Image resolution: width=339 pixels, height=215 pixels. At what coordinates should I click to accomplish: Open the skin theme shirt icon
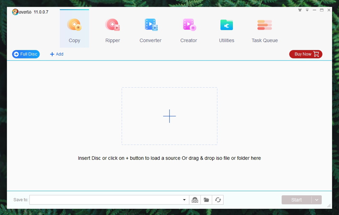coord(300,10)
